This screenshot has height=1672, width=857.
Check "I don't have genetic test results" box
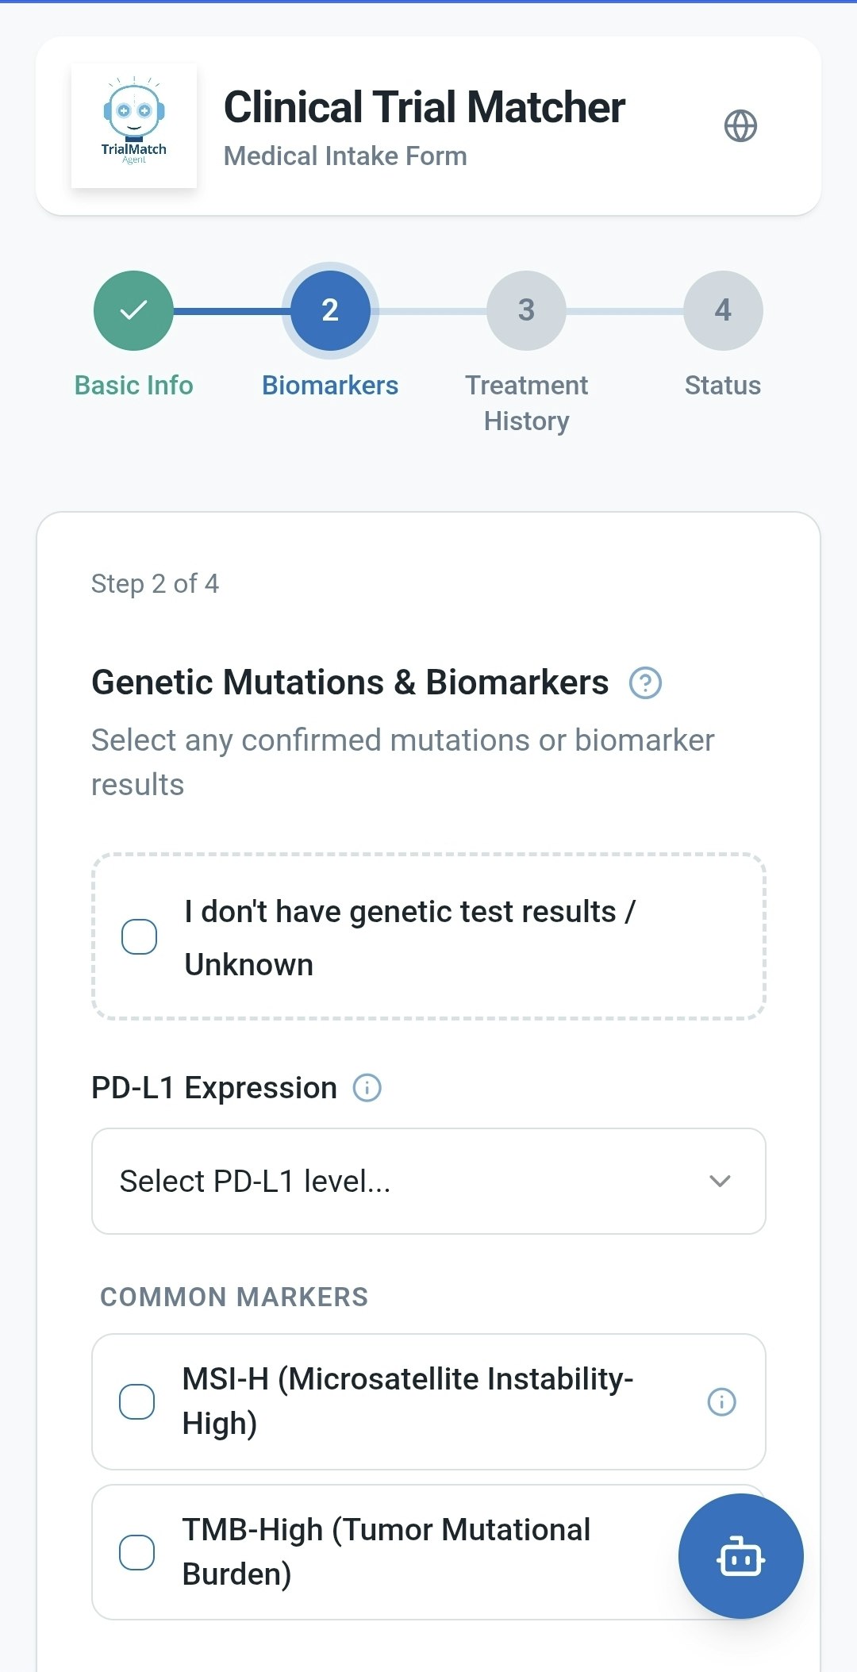pyautogui.click(x=140, y=937)
